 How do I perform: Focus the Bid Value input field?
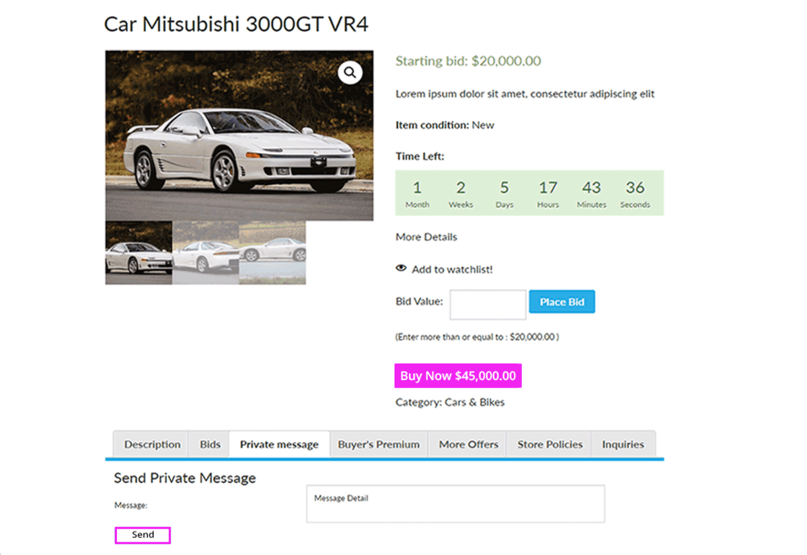tap(488, 305)
